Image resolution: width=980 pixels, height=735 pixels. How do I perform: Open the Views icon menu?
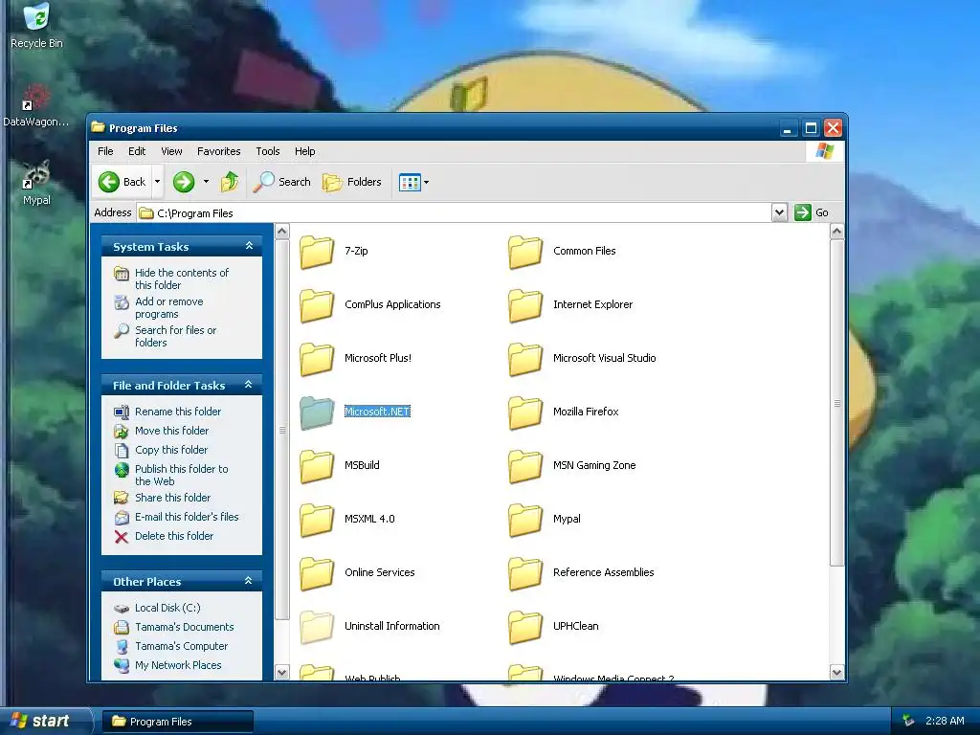pyautogui.click(x=413, y=183)
